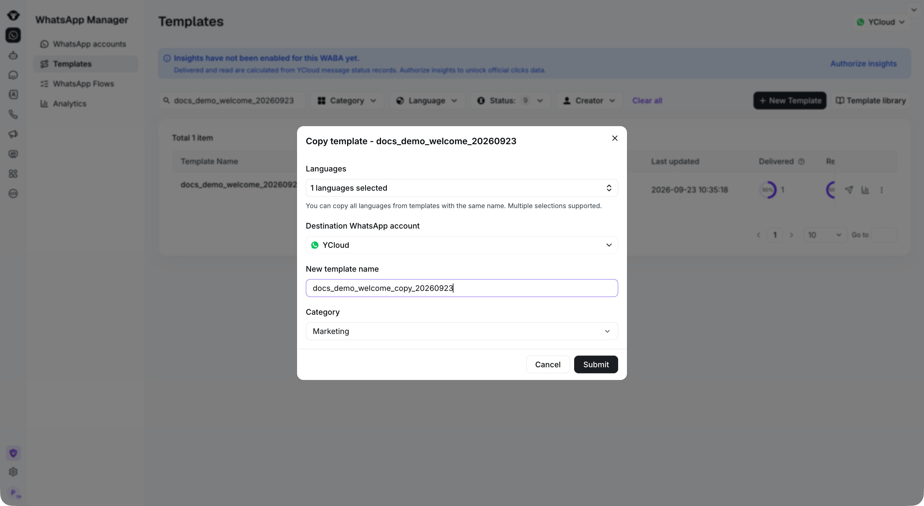The width and height of the screenshot is (924, 506).
Task: Expand Destination WhatsApp account dropdown
Action: click(x=462, y=245)
